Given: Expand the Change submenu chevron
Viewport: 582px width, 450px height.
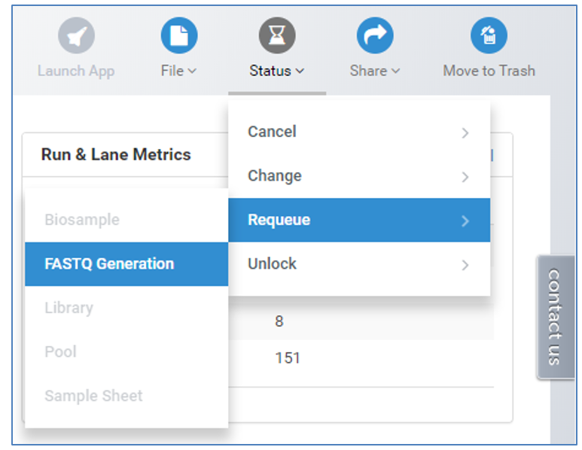Looking at the screenshot, I should click(465, 177).
